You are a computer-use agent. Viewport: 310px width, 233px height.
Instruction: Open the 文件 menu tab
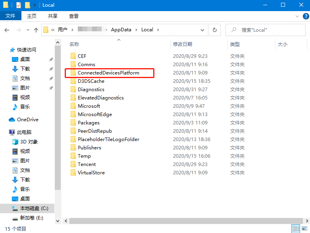(11, 16)
